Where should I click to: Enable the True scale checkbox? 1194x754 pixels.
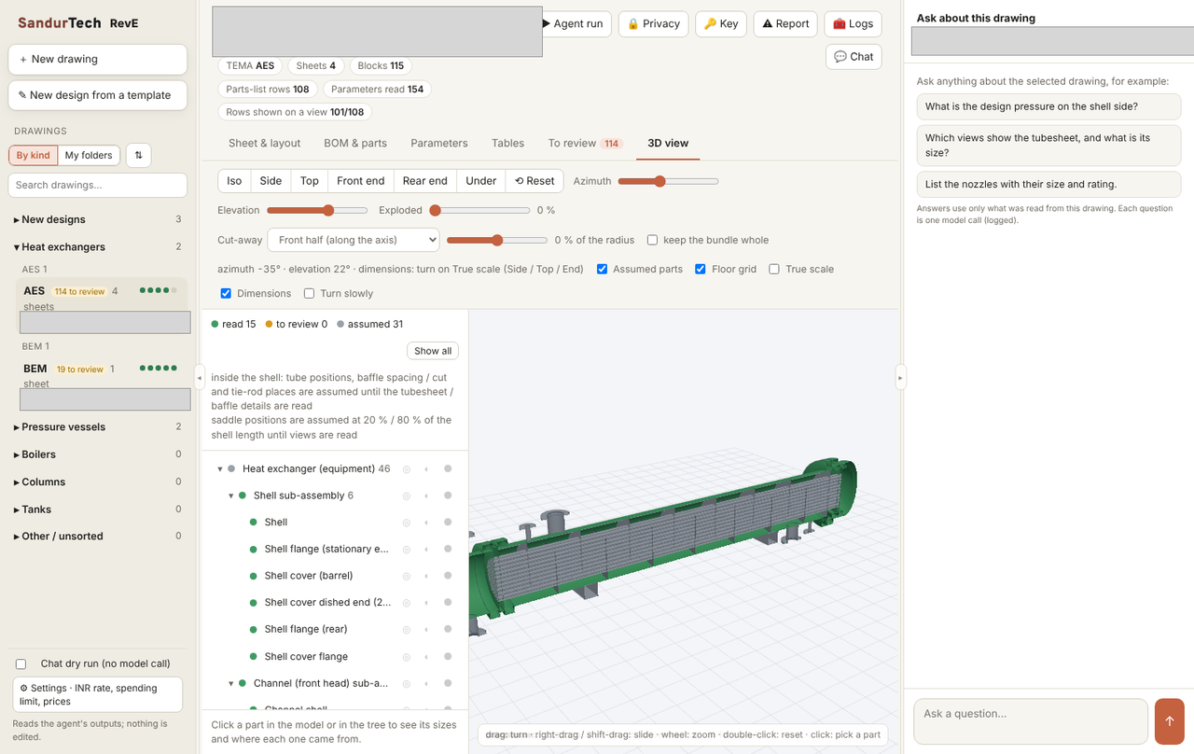774,269
